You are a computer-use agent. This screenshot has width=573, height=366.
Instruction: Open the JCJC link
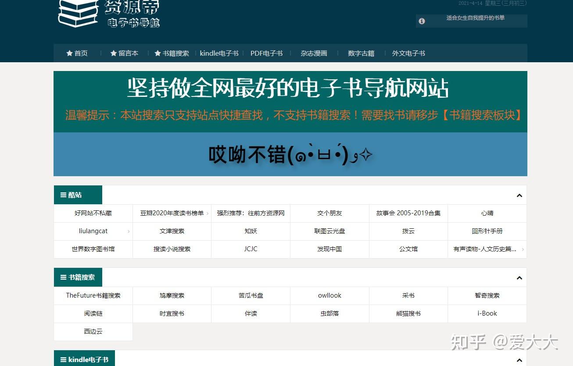pos(251,249)
